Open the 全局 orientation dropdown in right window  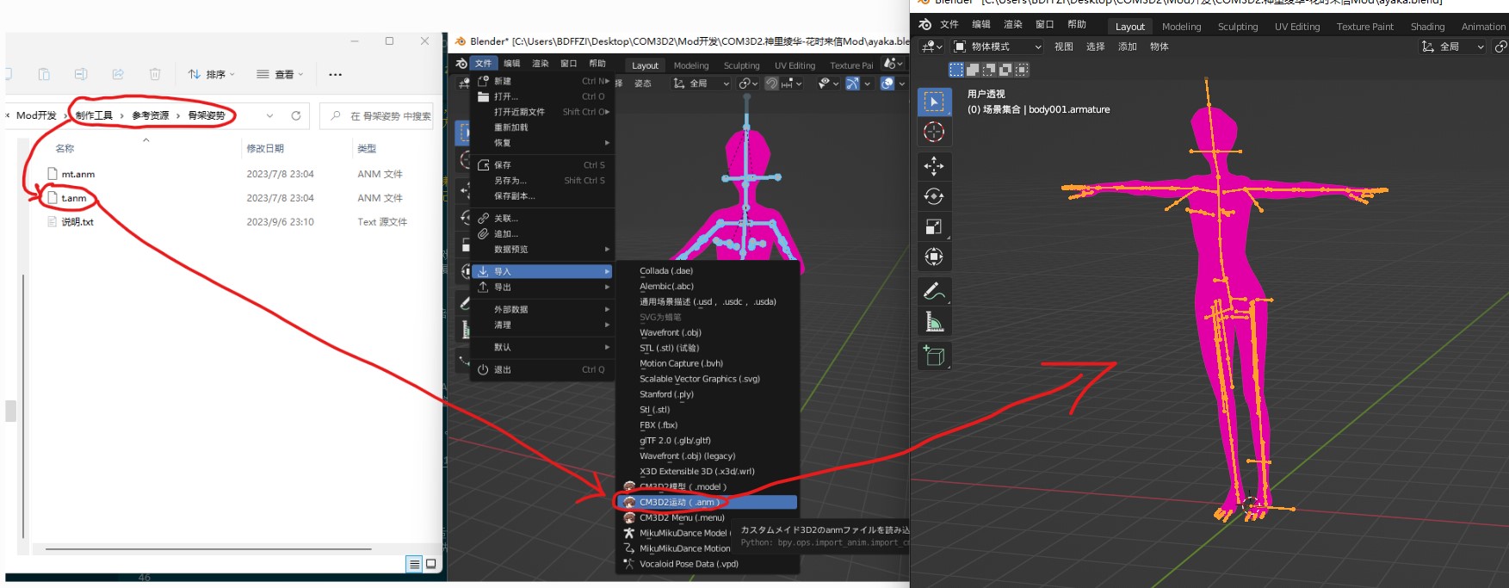pyautogui.click(x=1452, y=46)
